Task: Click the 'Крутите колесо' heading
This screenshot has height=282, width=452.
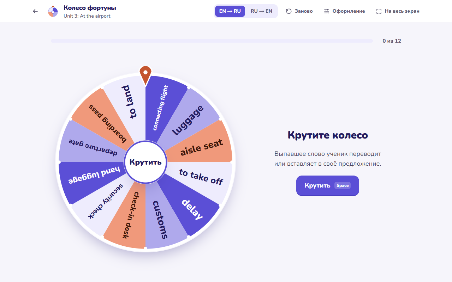Action: click(x=328, y=135)
